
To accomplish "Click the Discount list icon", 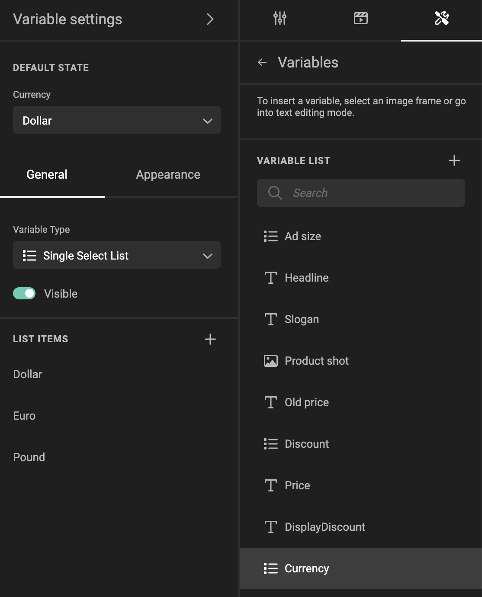I will coord(271,444).
